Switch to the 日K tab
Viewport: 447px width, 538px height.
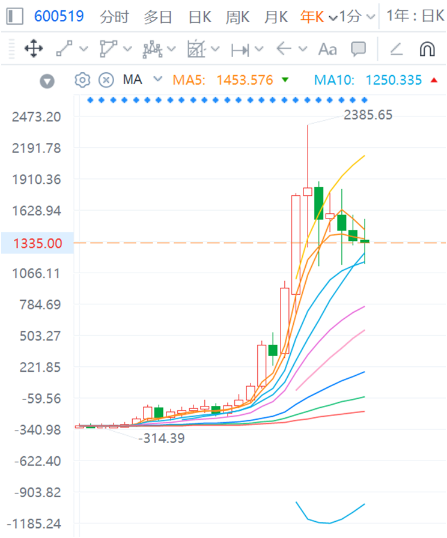200,16
